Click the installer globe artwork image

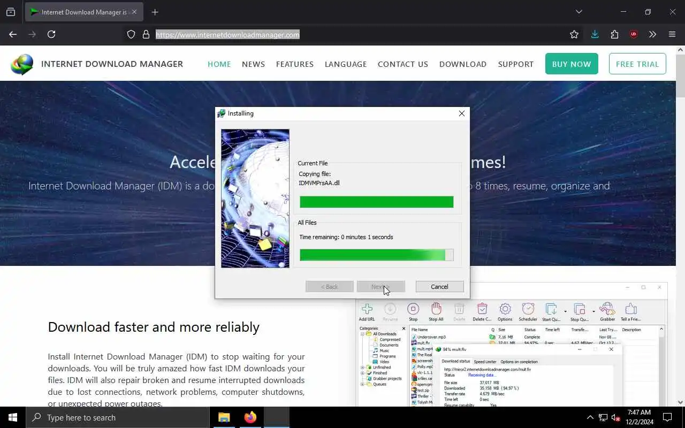click(255, 198)
